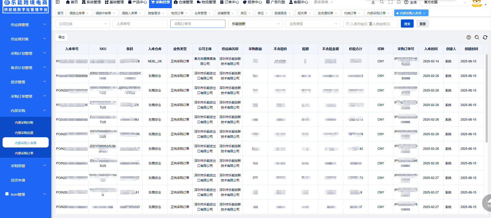Click the table vertical scrollbar
The image size is (491, 218).
[x=487, y=98]
